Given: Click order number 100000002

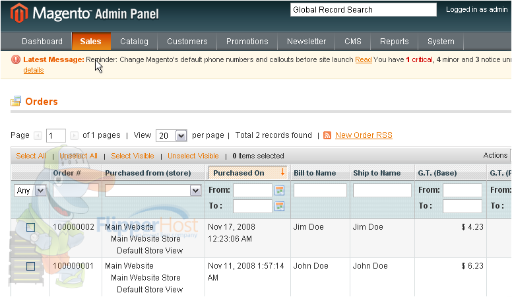Looking at the screenshot, I should tap(73, 227).
